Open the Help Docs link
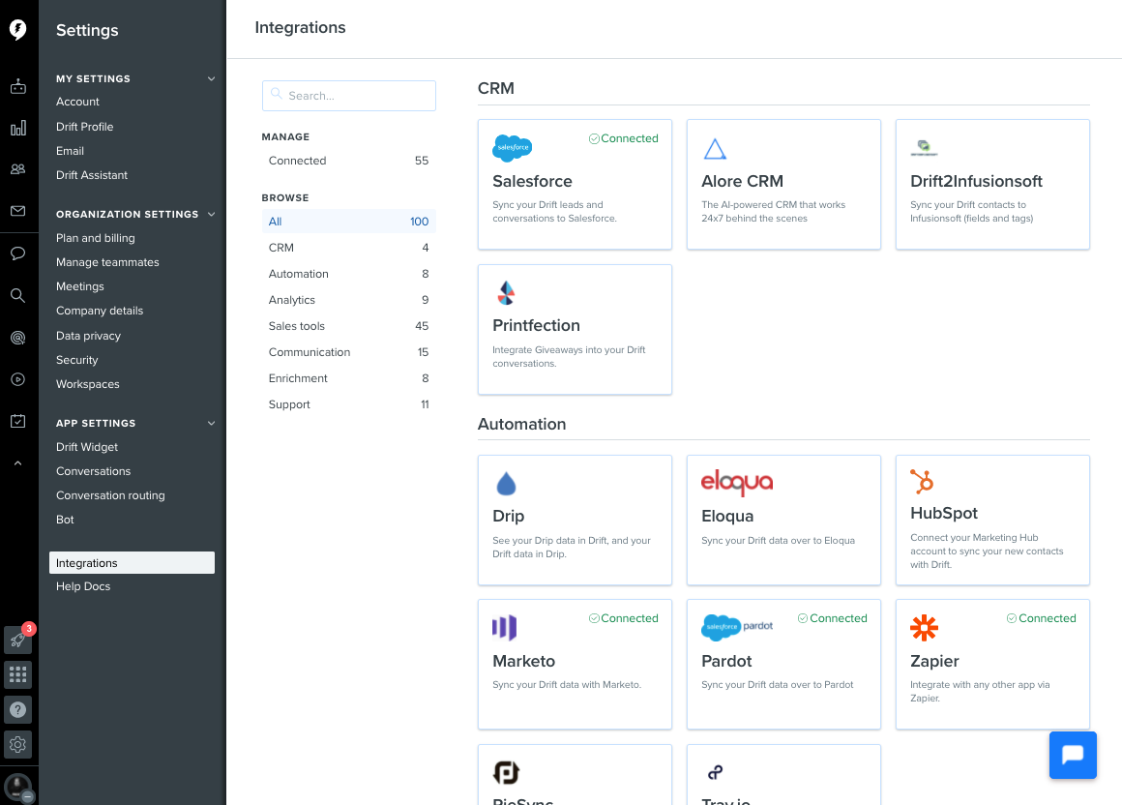This screenshot has width=1122, height=805. [83, 586]
